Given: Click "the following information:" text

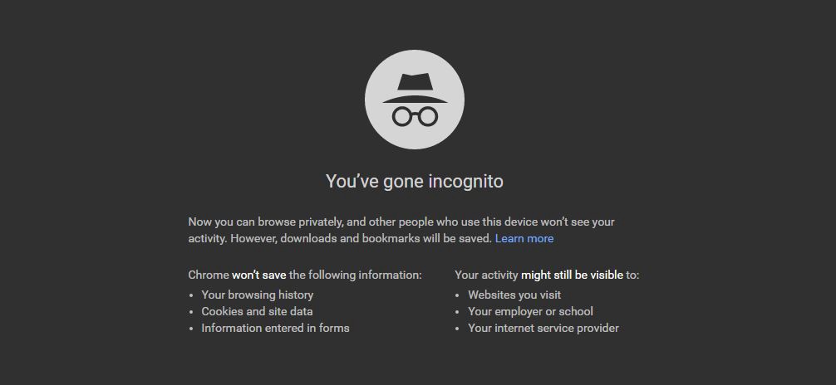Looking at the screenshot, I should 355,275.
